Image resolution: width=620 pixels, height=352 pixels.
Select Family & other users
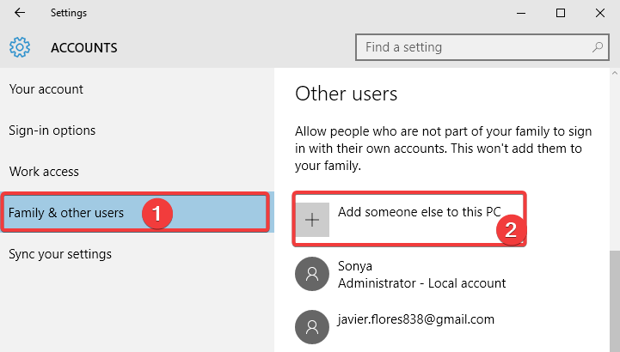[x=66, y=213]
